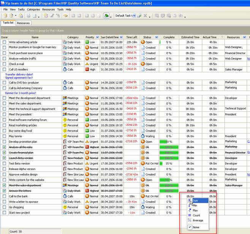Open the Categories menu
Image resolution: width=250 pixels, height=234 pixels.
pos(33,9)
